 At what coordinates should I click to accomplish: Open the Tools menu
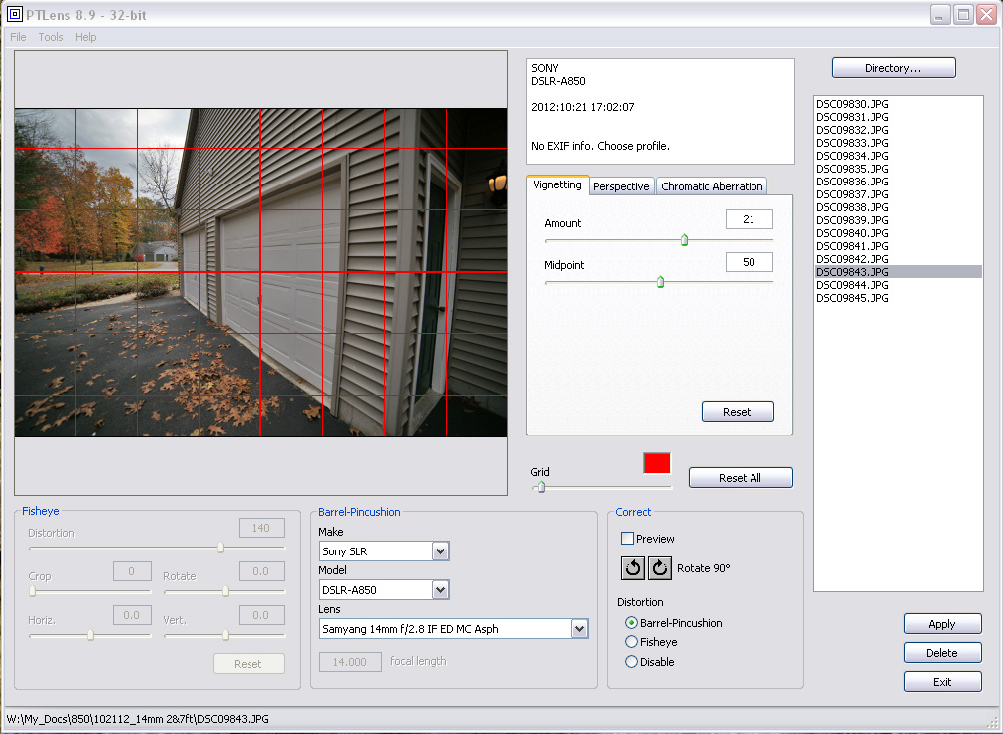click(51, 37)
